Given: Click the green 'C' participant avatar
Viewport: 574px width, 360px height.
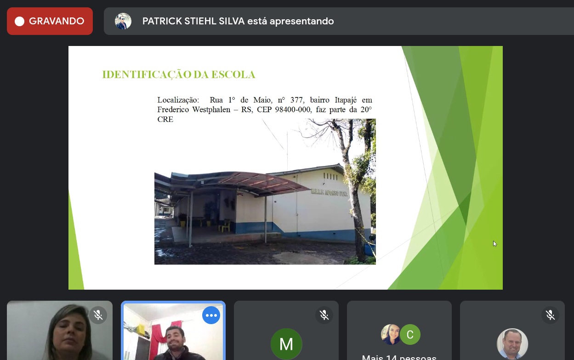Looking at the screenshot, I should pyautogui.click(x=410, y=335).
